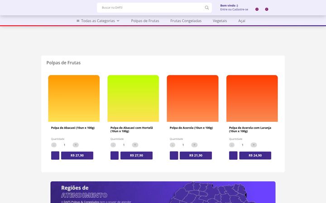Decrease quantity for Polpa de Abacaxi
The height and width of the screenshot is (203, 326).
pos(54,145)
